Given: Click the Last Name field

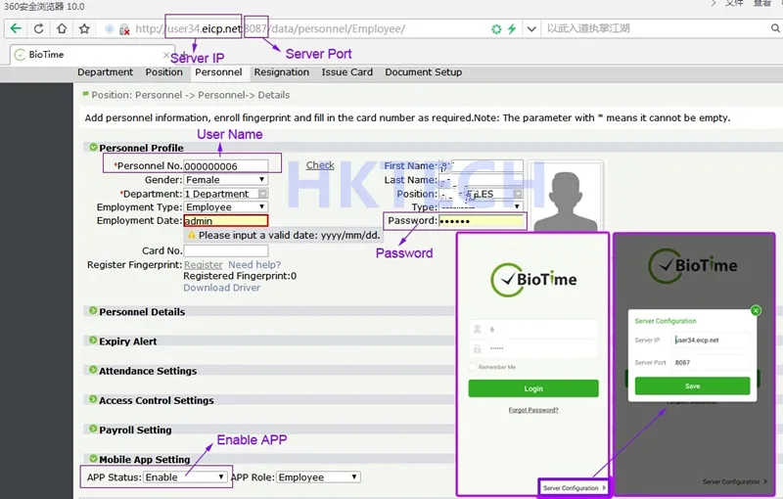Looking at the screenshot, I should tap(481, 180).
